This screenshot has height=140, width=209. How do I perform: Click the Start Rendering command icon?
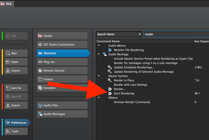(110, 94)
